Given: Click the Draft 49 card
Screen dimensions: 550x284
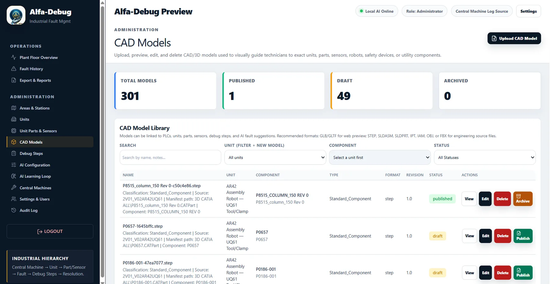Looking at the screenshot, I should click(382, 91).
